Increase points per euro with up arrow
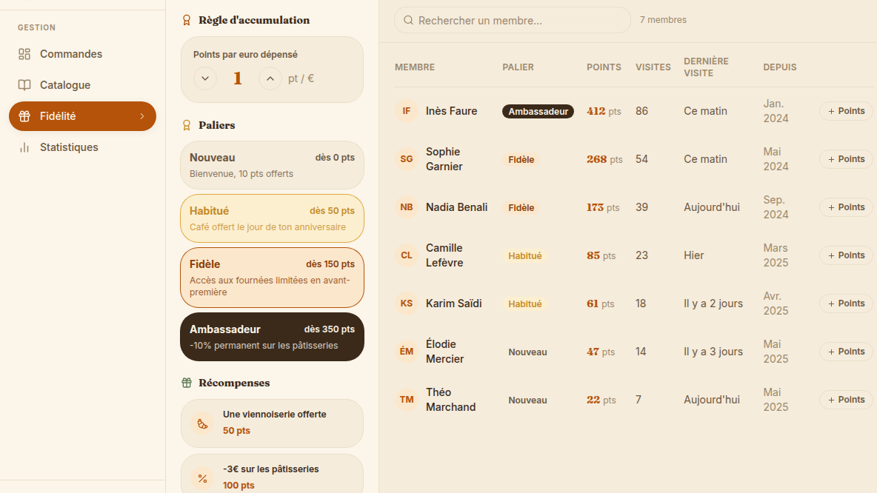Image resolution: width=877 pixels, height=493 pixels. [x=270, y=78]
